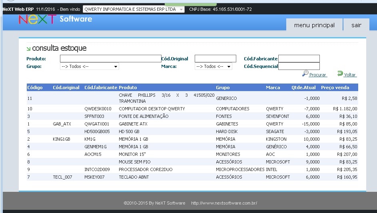Click the Código column header
377x213 pixels.
(x=35, y=88)
